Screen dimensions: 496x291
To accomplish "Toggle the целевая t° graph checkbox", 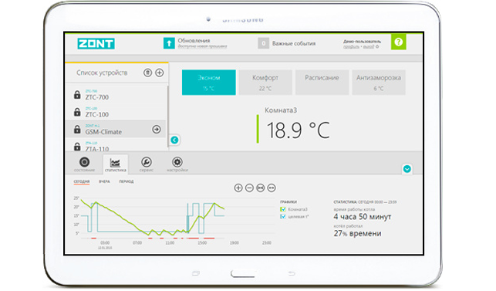I will [x=283, y=217].
